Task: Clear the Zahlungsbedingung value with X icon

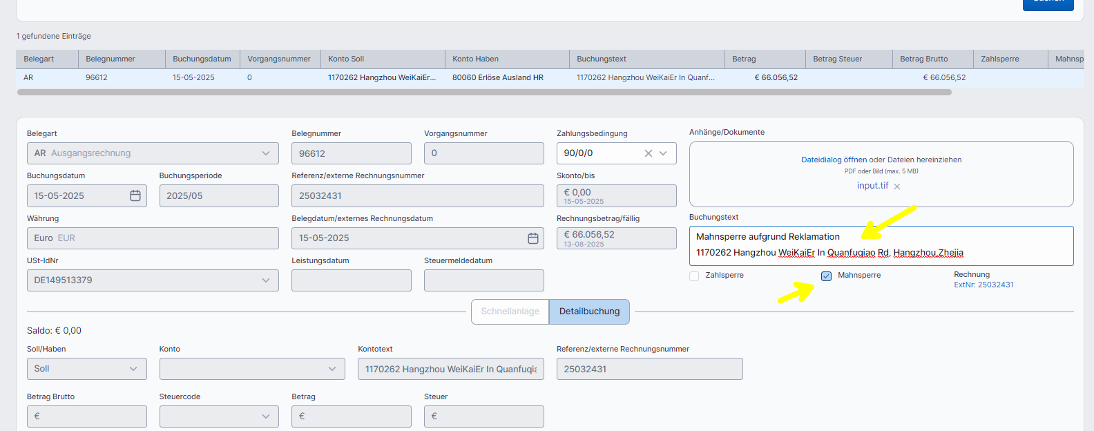Action: (648, 153)
